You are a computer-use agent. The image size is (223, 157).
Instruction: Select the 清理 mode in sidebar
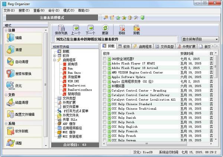[x=23, y=50]
